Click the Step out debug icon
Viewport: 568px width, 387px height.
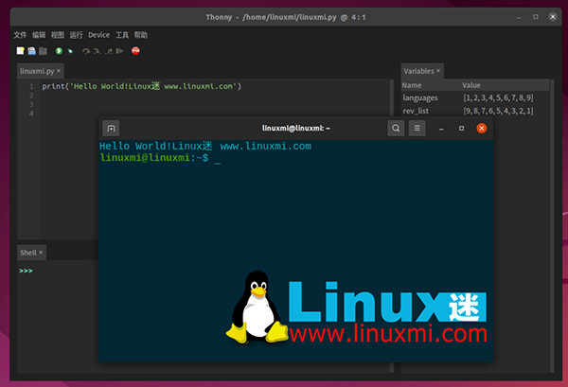pyautogui.click(x=109, y=51)
